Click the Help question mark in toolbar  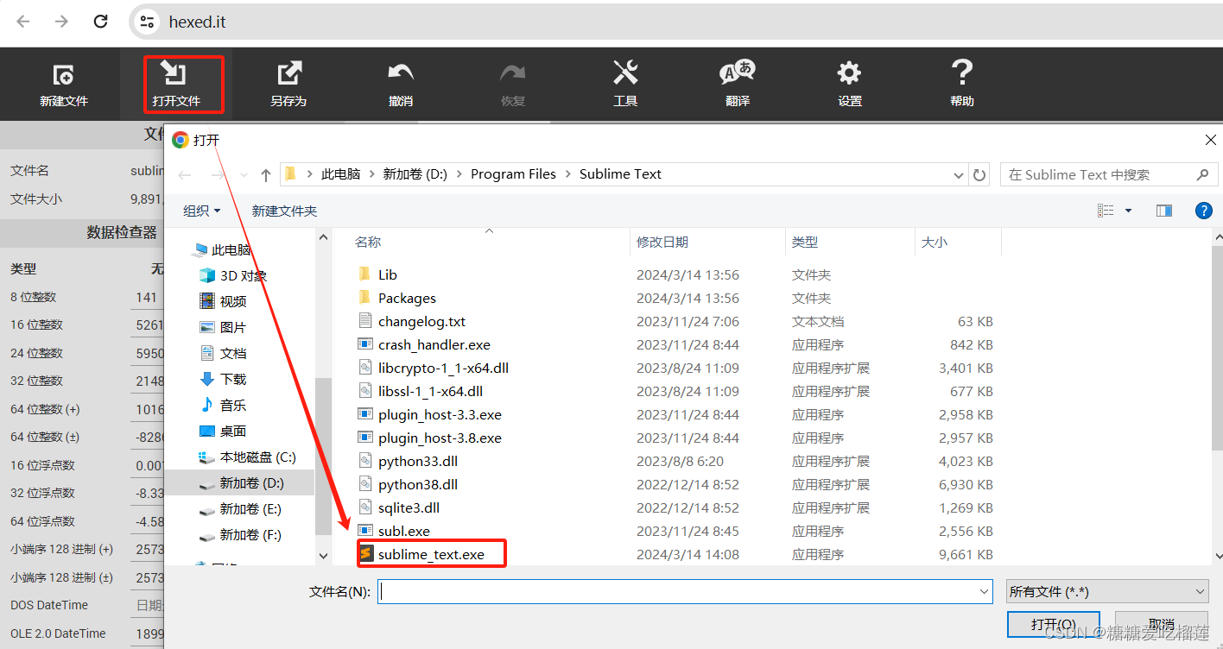click(962, 73)
